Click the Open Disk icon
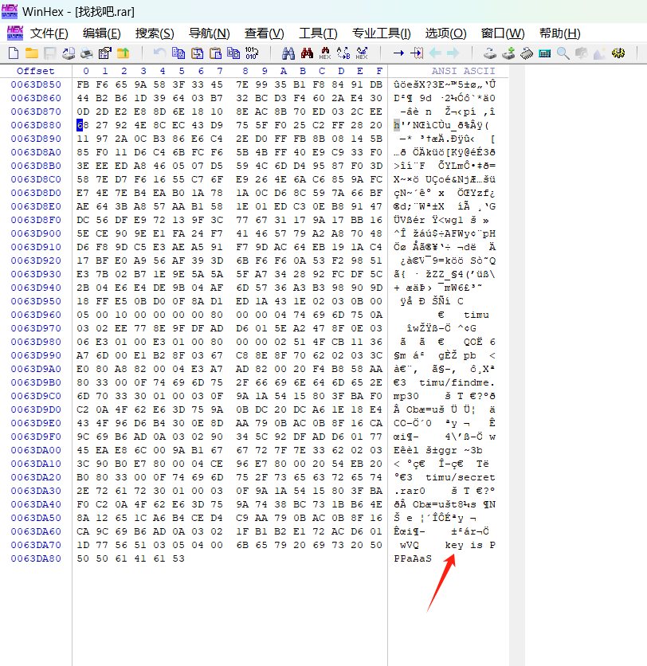The image size is (647, 666). point(490,53)
